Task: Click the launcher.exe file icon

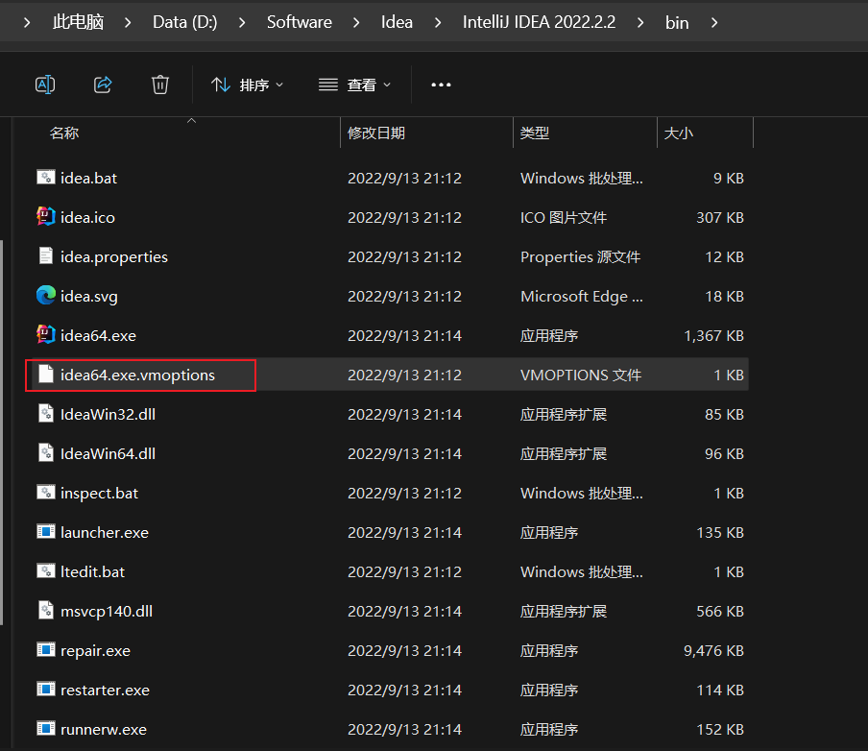Action: pyautogui.click(x=46, y=532)
